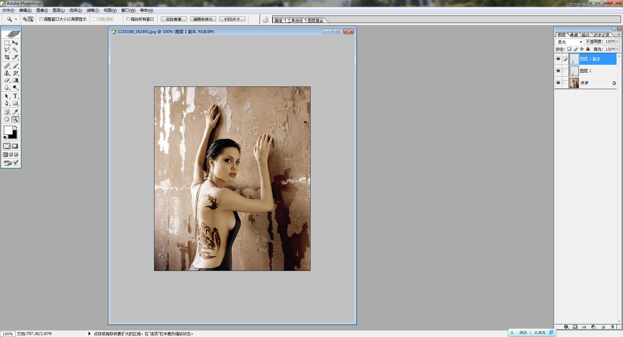Image resolution: width=623 pixels, height=337 pixels.
Task: Reset to default foreground and background colors
Action: [5, 137]
